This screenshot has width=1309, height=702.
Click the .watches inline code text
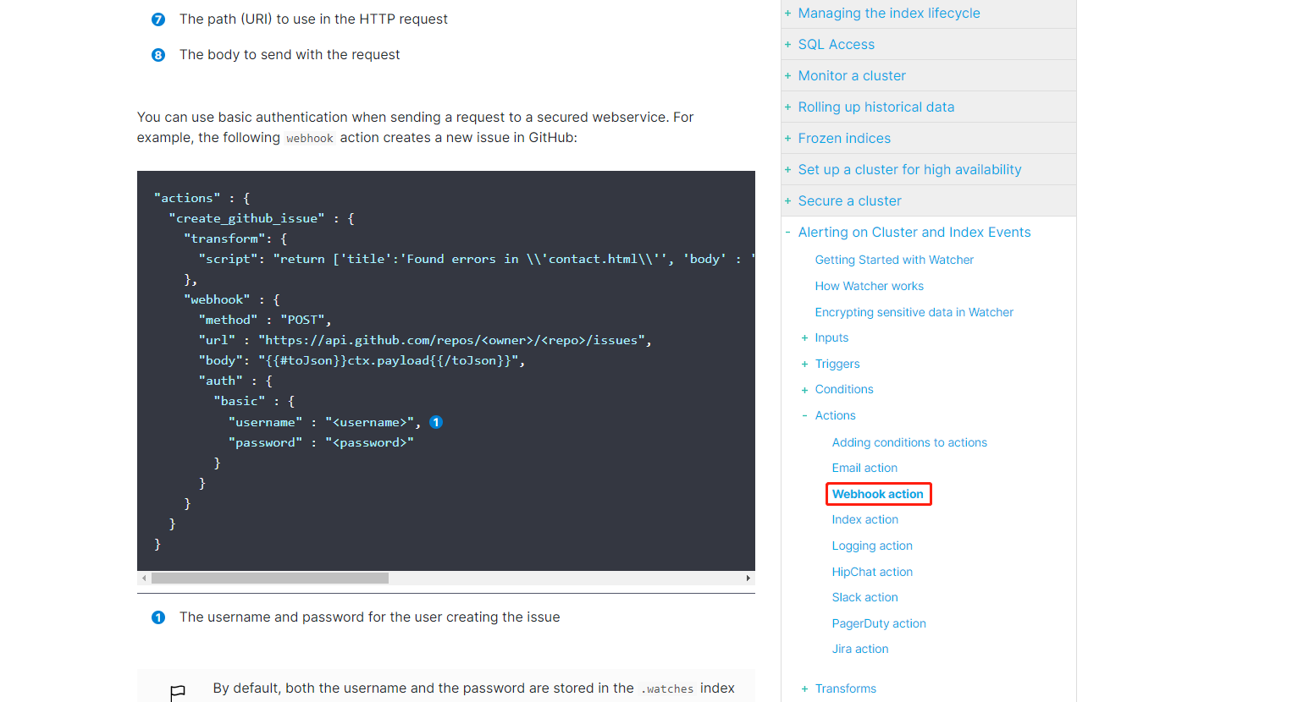click(x=667, y=689)
